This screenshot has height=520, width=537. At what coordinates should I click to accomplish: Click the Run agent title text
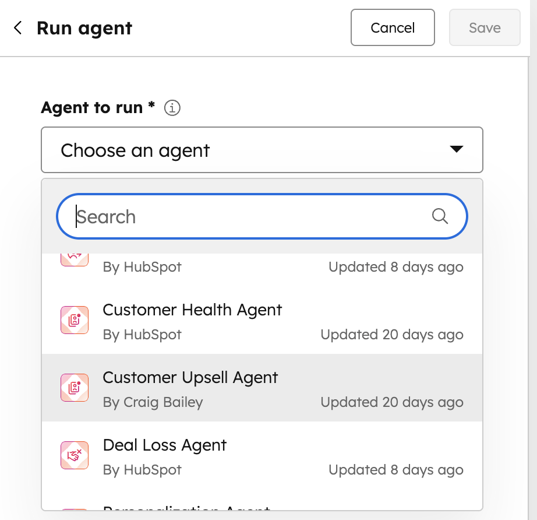pyautogui.click(x=84, y=27)
